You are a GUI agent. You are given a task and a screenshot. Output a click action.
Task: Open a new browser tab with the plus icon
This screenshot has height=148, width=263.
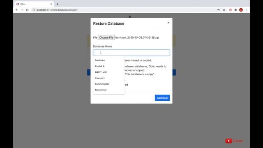(58, 4)
